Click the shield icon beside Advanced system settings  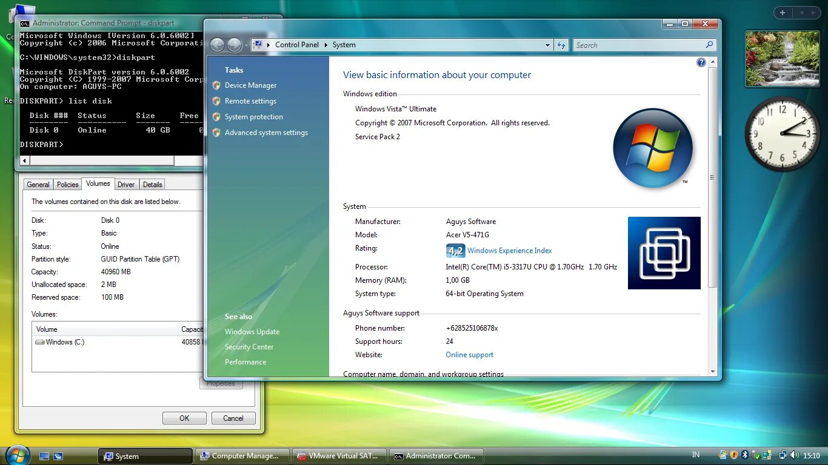(216, 133)
